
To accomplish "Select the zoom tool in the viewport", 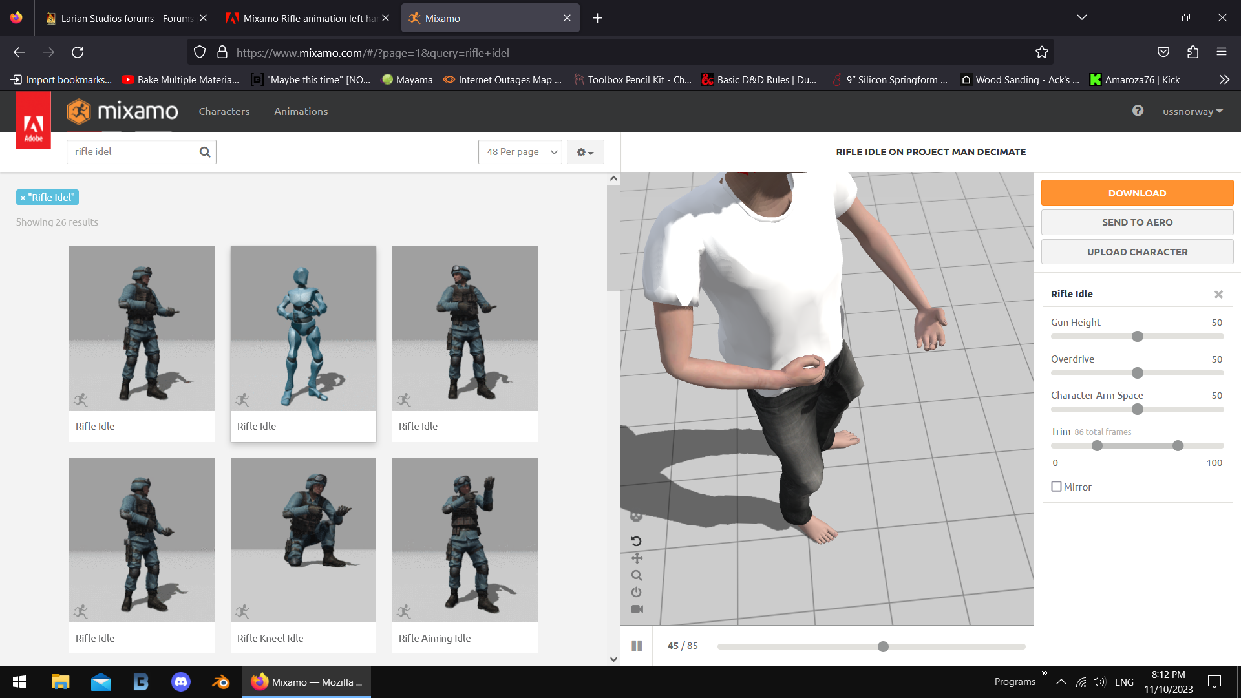I will [x=637, y=575].
